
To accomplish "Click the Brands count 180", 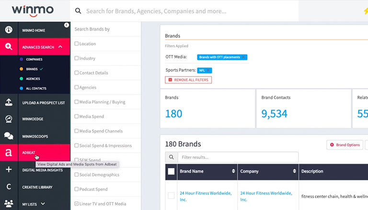I will tap(173, 114).
